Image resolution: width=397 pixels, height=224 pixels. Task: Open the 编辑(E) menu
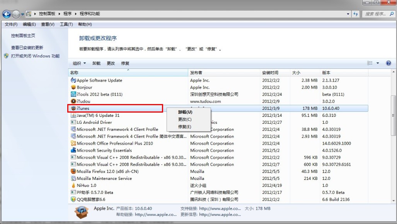tap(29, 24)
